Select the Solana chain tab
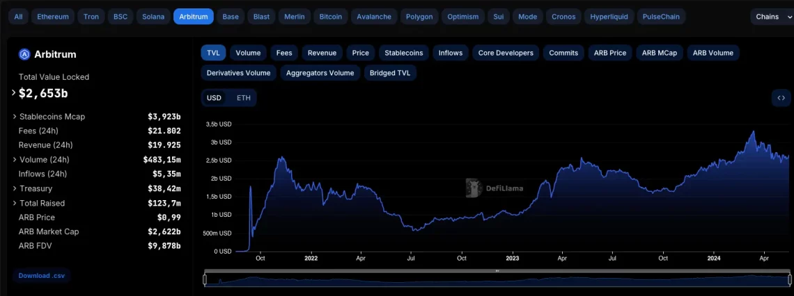Image resolution: width=794 pixels, height=296 pixels. pos(153,17)
